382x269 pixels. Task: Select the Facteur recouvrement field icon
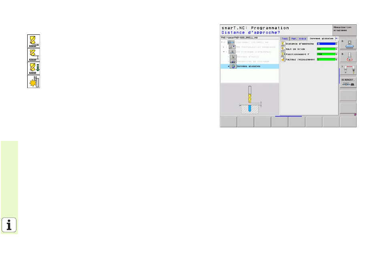point(283,59)
